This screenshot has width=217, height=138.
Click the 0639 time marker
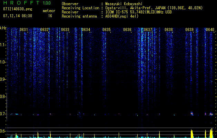click(189, 30)
